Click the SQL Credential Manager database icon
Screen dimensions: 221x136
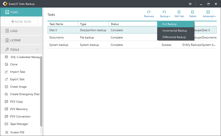click(6, 57)
